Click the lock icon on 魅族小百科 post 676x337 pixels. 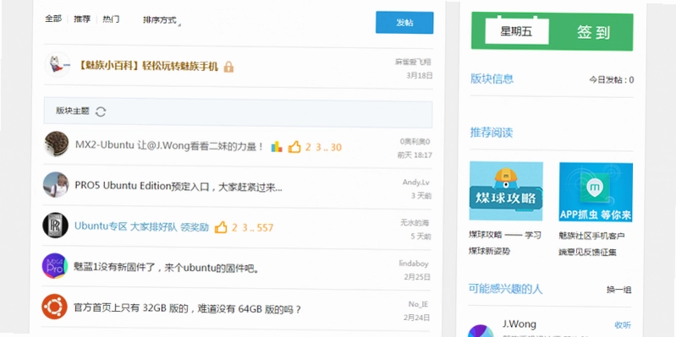(228, 67)
